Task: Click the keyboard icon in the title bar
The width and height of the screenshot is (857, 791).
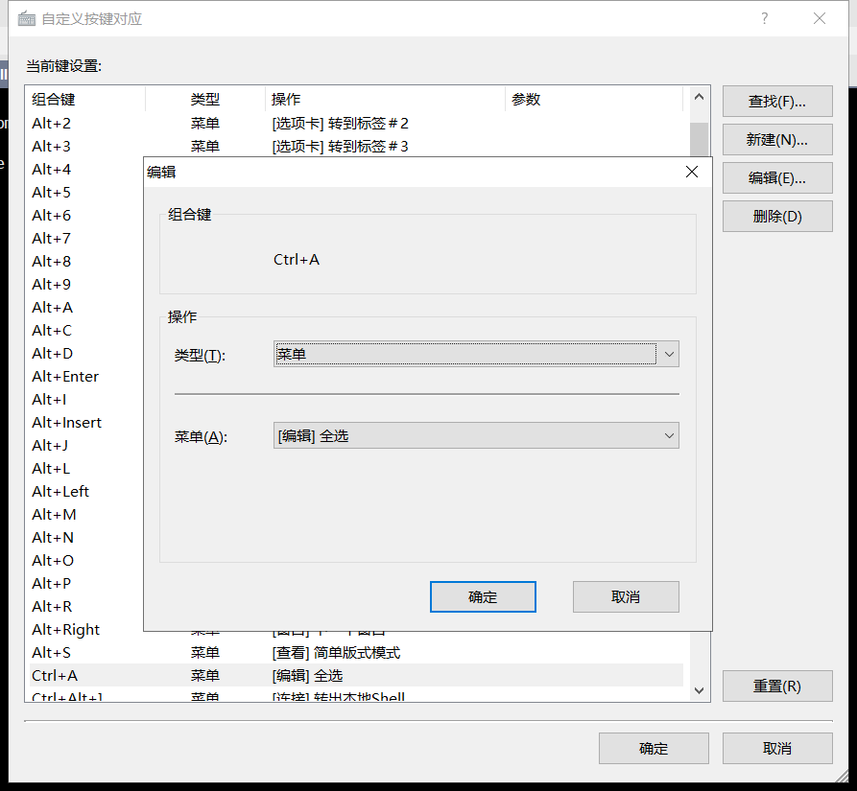Action: 27,18
